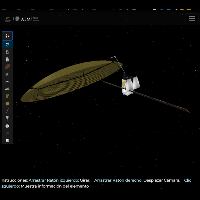Select the satellite body part icon
Screen dimensions: 200x200
pos(7,52)
